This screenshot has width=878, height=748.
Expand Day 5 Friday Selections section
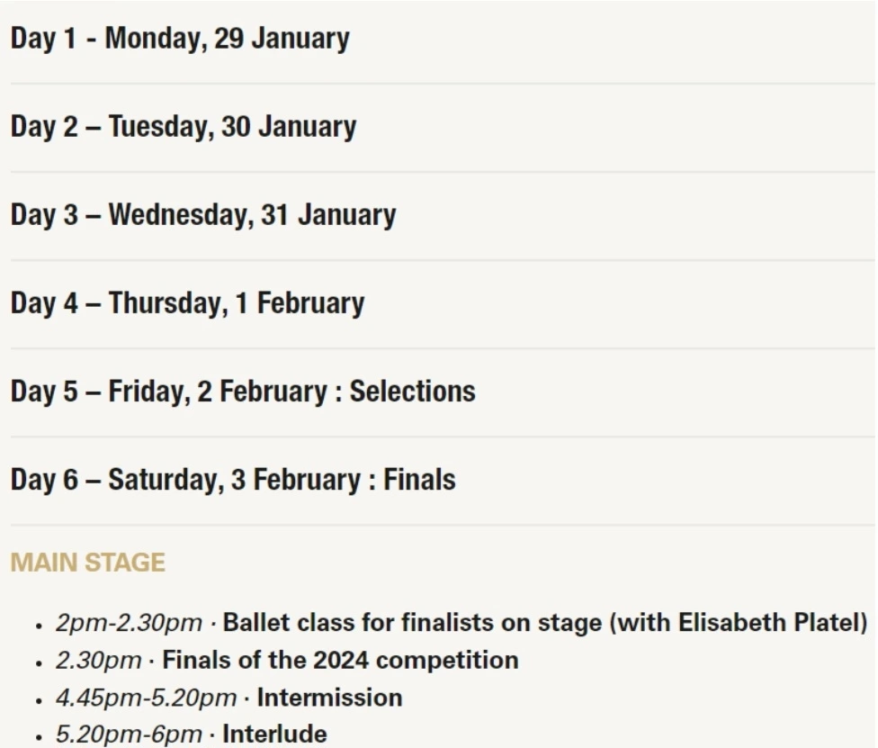[x=243, y=392]
